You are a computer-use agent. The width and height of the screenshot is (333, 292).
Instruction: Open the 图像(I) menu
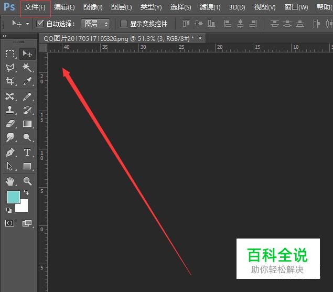tap(93, 7)
